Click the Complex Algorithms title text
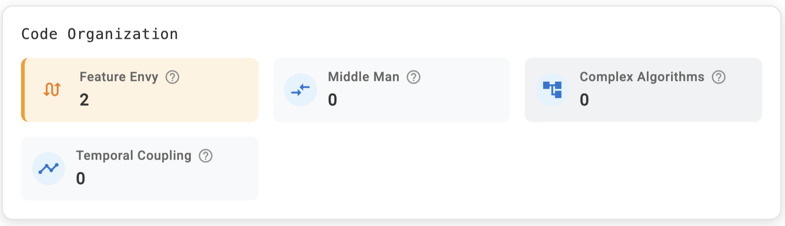The width and height of the screenshot is (785, 226). click(x=641, y=77)
